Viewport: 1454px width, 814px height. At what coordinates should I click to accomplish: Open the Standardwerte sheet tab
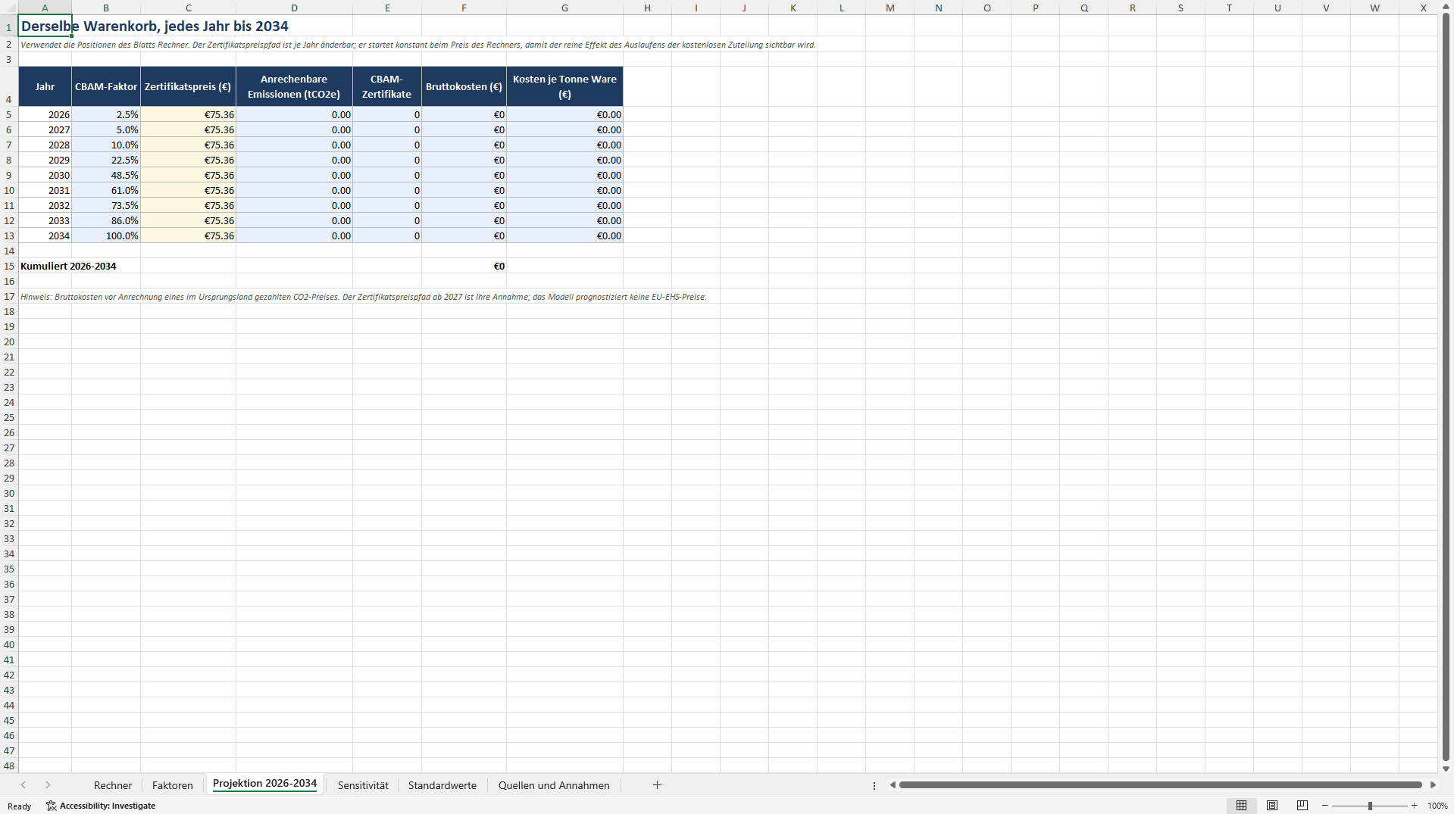pos(442,785)
